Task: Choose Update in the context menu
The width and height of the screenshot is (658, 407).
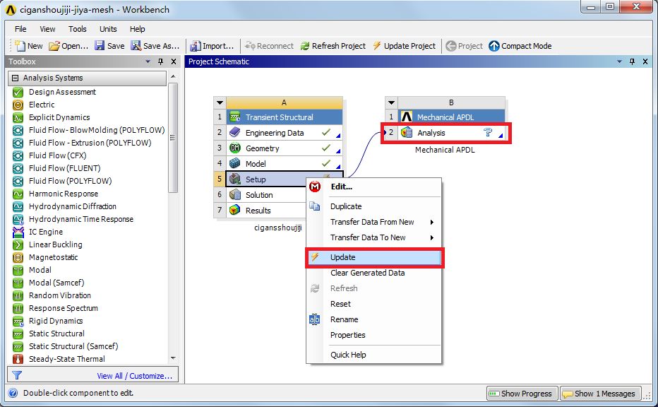Action: pos(374,257)
